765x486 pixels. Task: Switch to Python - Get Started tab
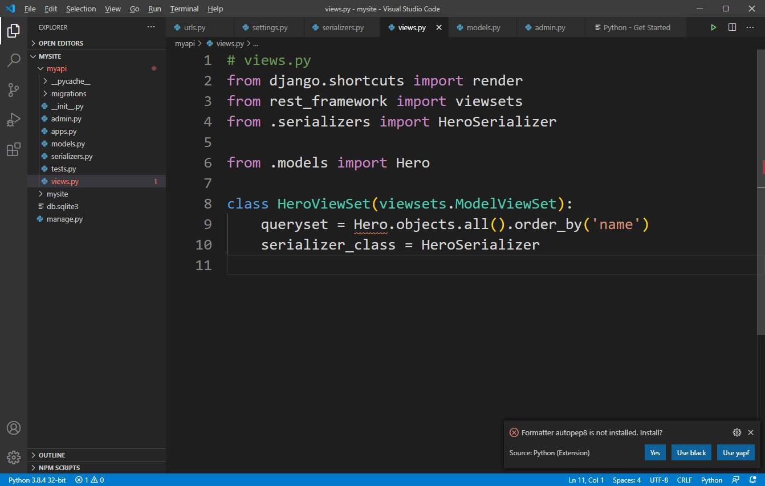pos(636,27)
